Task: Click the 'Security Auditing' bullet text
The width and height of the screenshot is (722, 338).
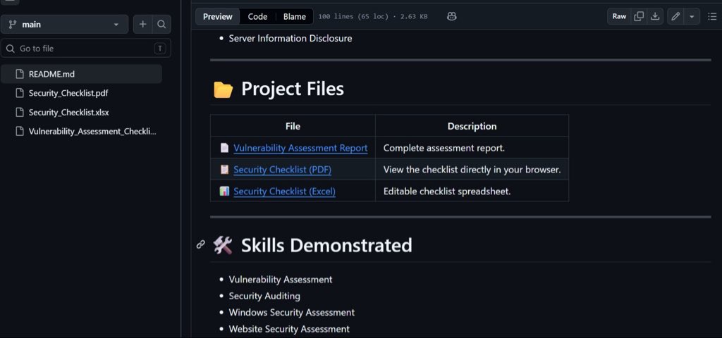Action: click(264, 296)
